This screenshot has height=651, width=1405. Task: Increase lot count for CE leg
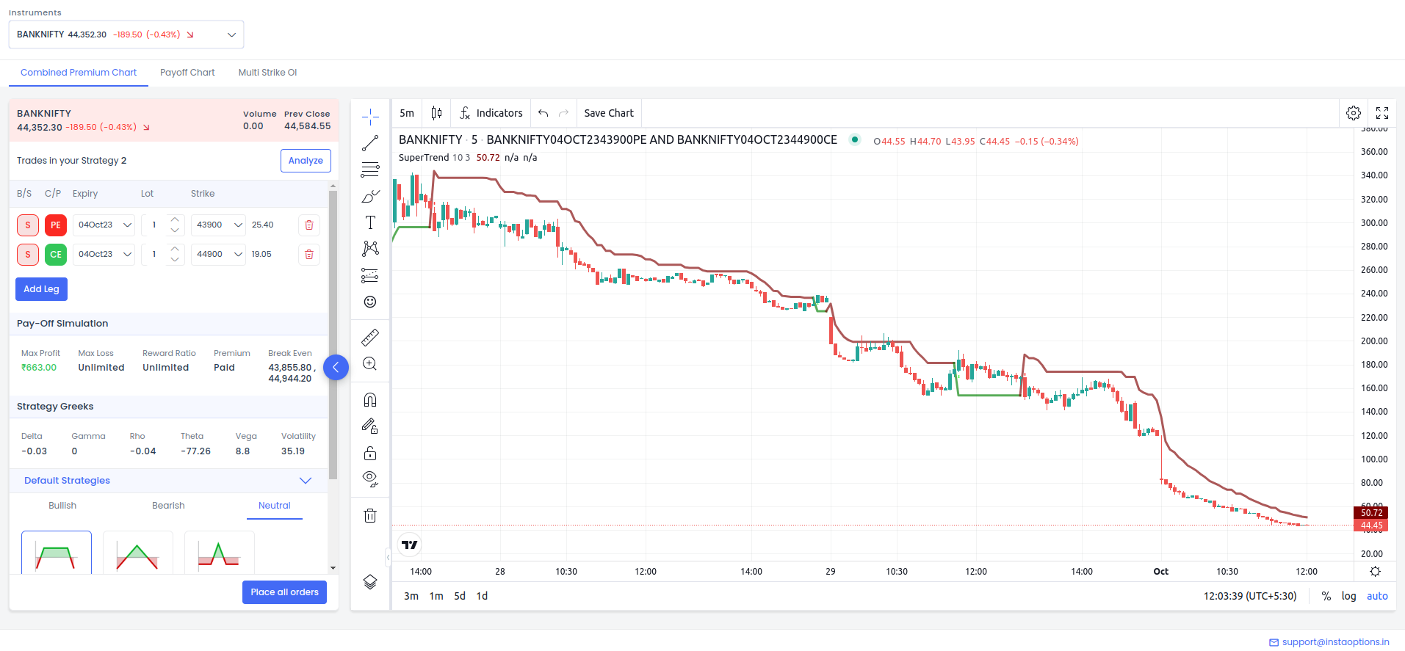tap(175, 250)
